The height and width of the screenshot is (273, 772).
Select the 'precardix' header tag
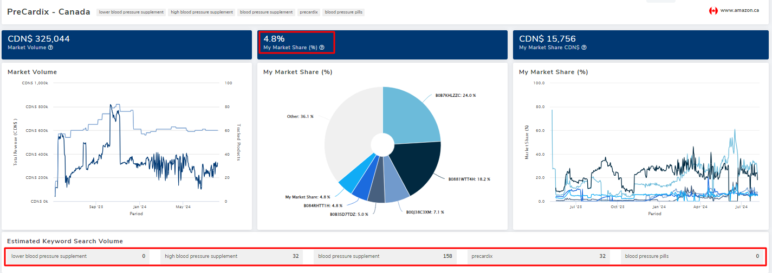point(309,12)
